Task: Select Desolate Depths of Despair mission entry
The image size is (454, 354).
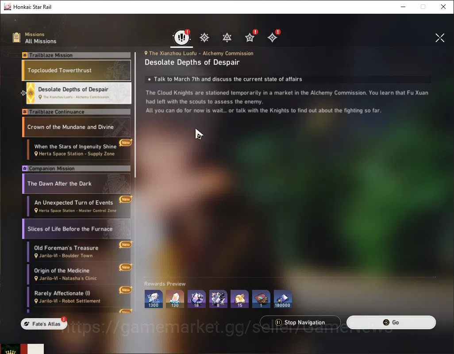Action: tap(79, 93)
